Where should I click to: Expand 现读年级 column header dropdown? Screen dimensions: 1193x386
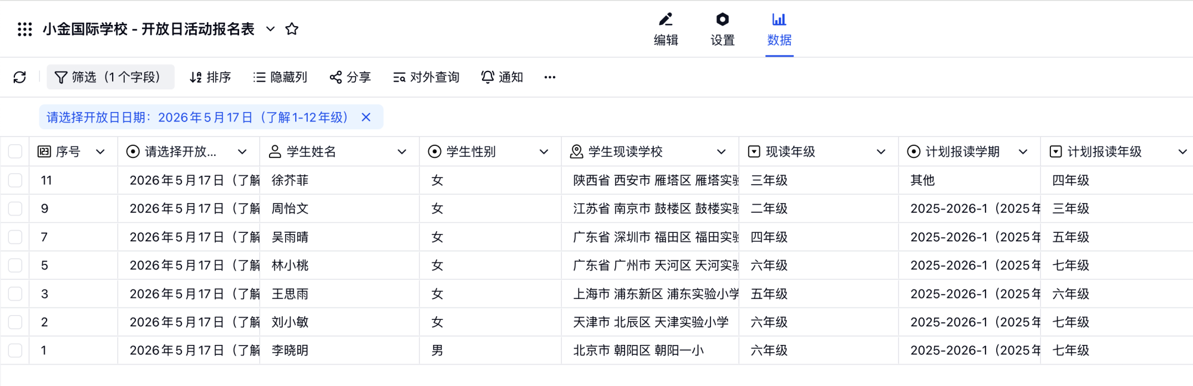tap(880, 152)
